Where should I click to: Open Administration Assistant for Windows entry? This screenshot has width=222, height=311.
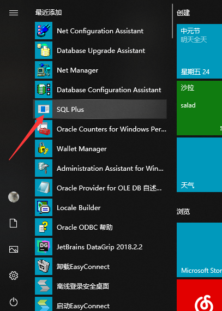(x=100, y=168)
